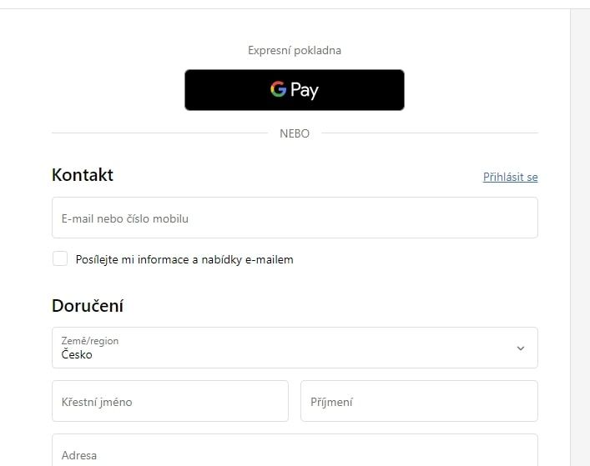Pay with the Google Pay button
This screenshot has height=466, width=590.
(x=294, y=90)
